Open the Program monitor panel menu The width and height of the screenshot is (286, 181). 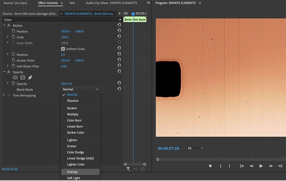(x=200, y=3)
